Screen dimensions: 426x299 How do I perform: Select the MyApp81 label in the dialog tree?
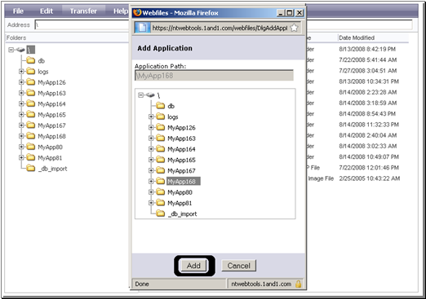tap(180, 203)
